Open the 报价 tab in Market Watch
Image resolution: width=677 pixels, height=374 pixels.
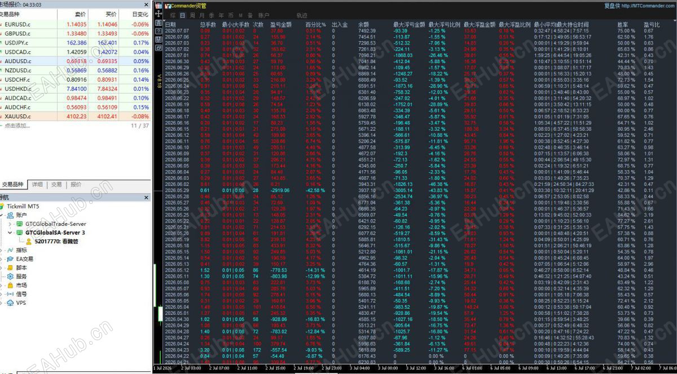coord(76,184)
